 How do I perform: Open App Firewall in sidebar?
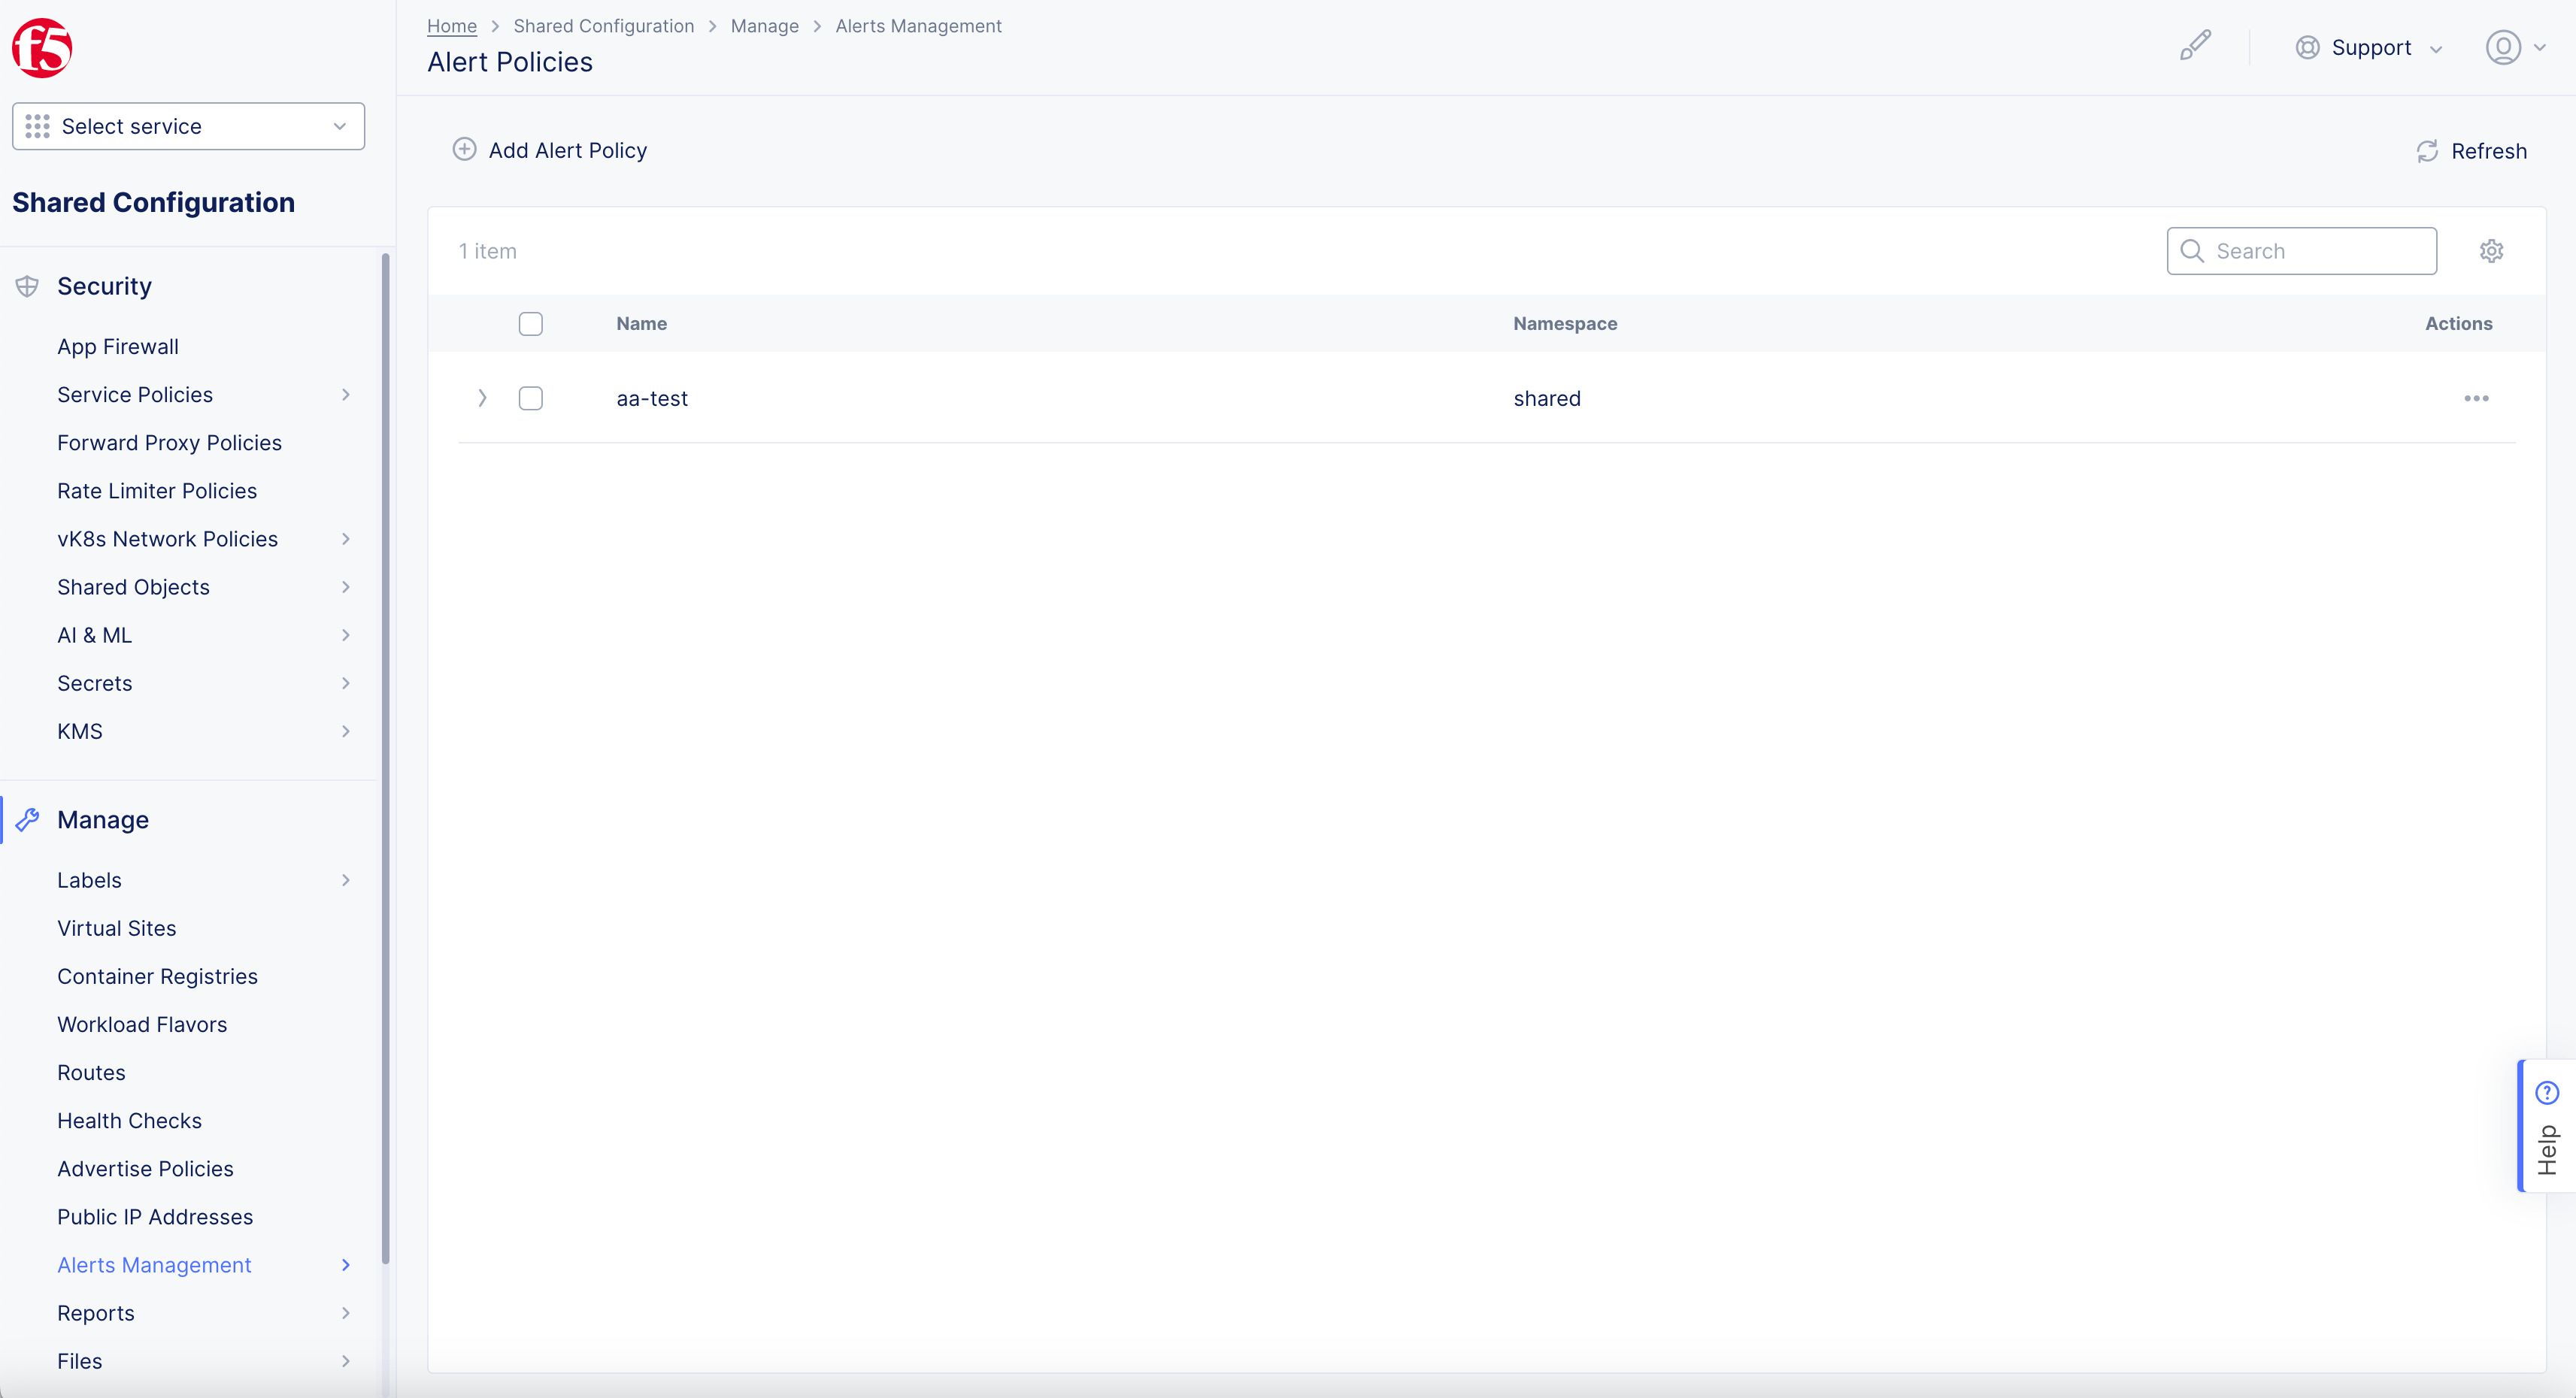point(118,346)
